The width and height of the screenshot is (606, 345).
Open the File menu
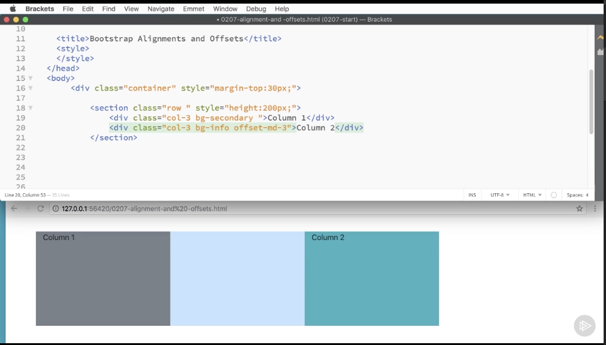[68, 8]
